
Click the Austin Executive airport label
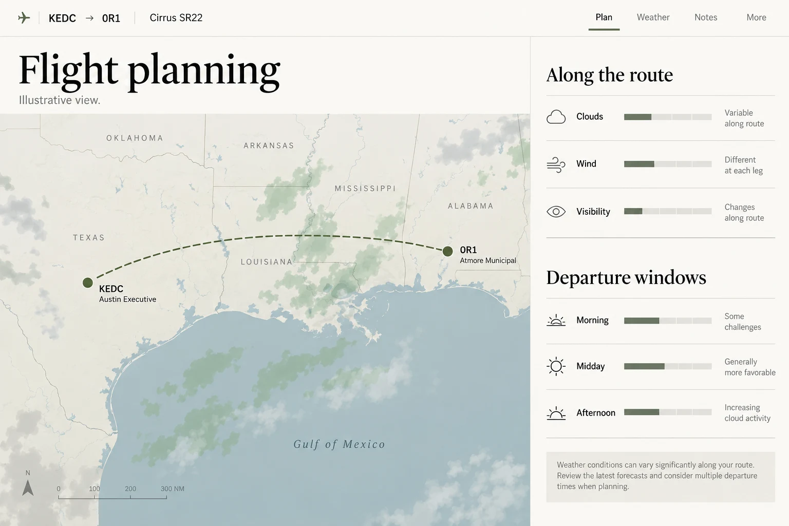click(x=127, y=299)
